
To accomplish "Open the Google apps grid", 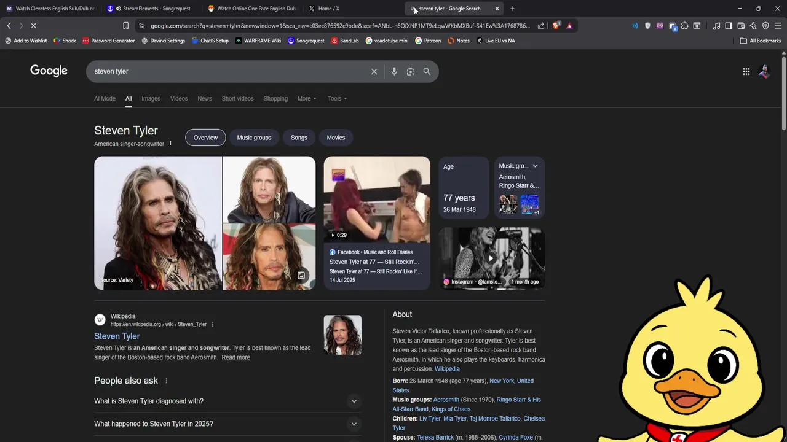I will (746, 71).
